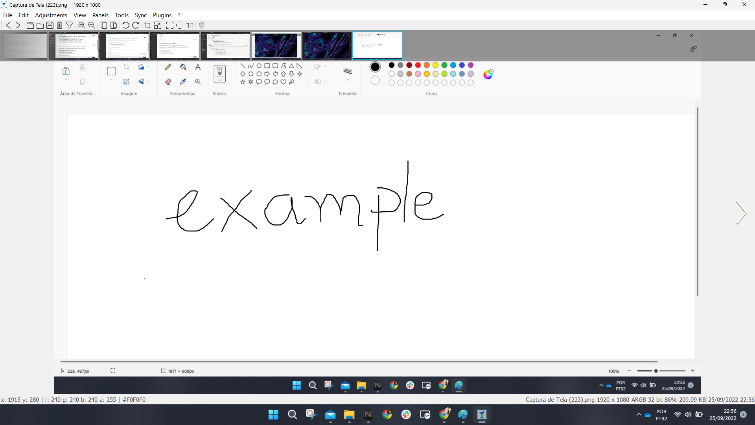Screen dimensions: 755x425
Task: Open the example drawing thumbnail tab
Action: pyautogui.click(x=377, y=45)
